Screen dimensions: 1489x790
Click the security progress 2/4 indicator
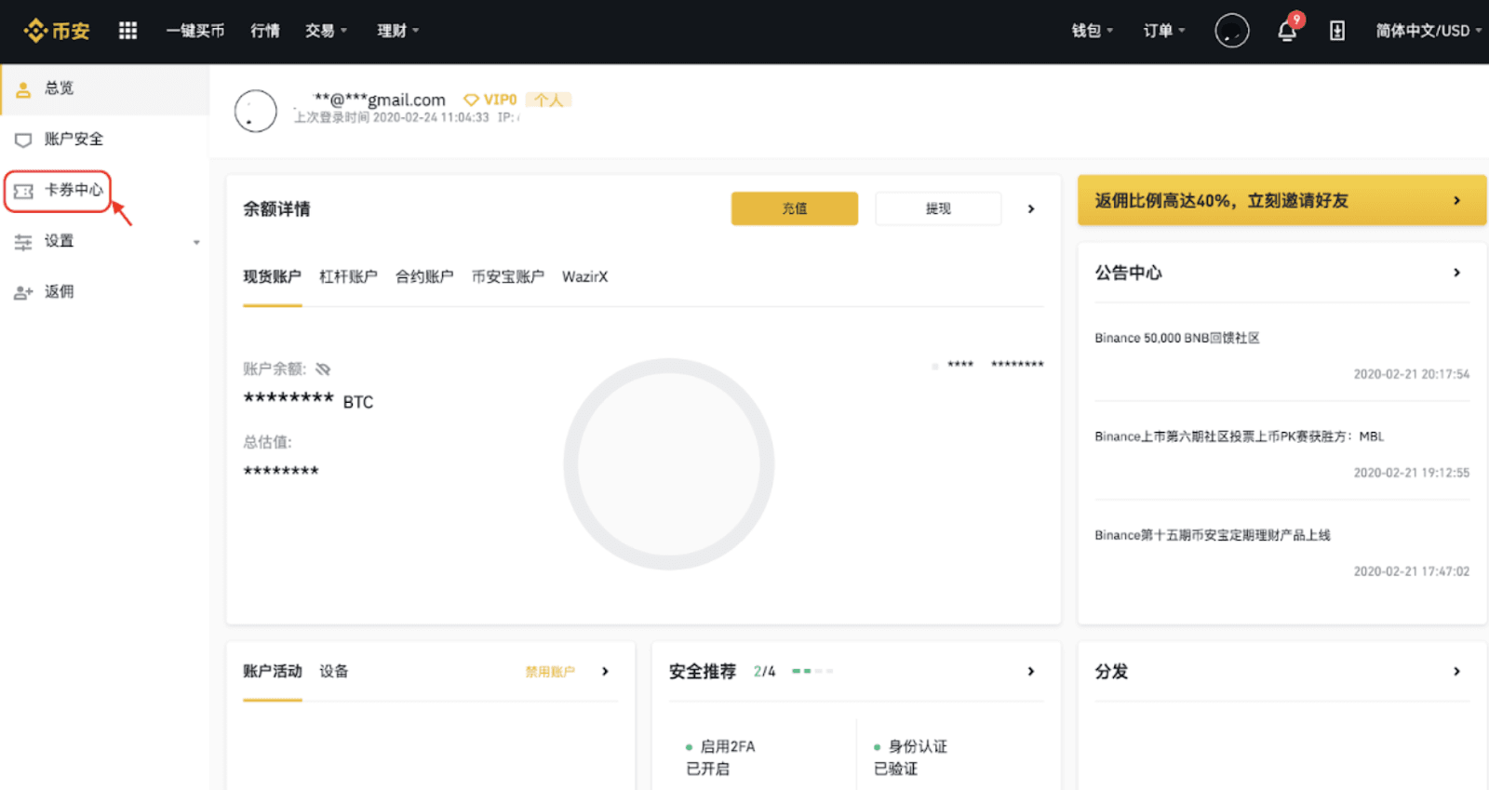(x=793, y=671)
